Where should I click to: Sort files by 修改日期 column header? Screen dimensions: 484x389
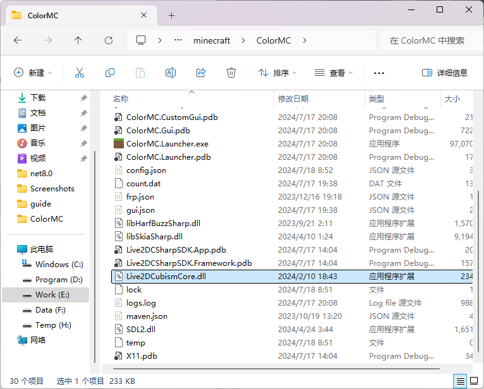tap(293, 99)
